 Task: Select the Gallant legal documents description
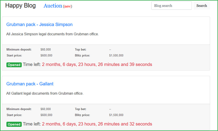coord(45,93)
